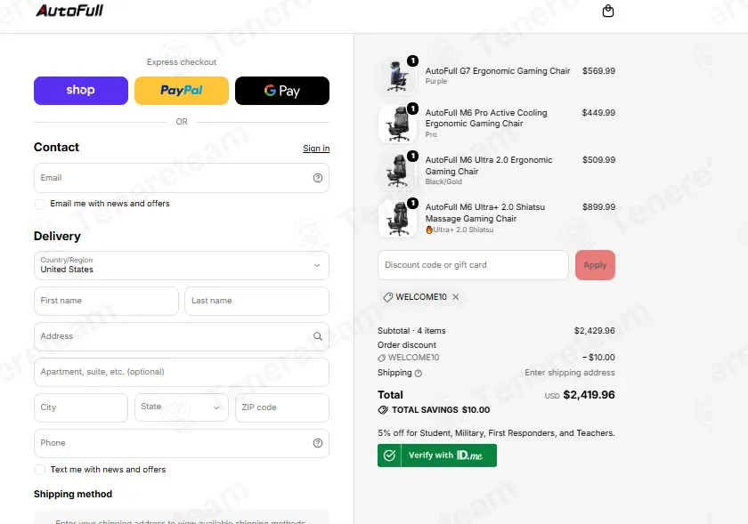Click the AutoFull logo
Viewport: 748px width, 524px height.
coord(69,11)
